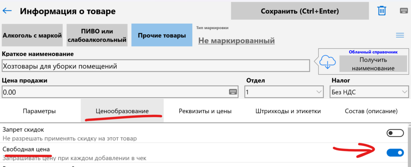411x167 pixels.
Task: Enable the Запрет скидок toggle
Action: click(395, 133)
